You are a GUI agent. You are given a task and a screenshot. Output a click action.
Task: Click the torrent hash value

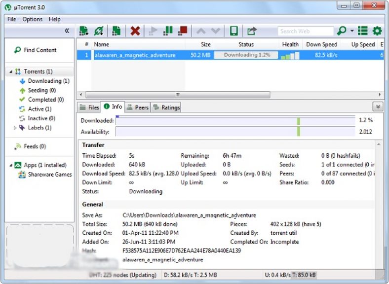click(x=181, y=250)
